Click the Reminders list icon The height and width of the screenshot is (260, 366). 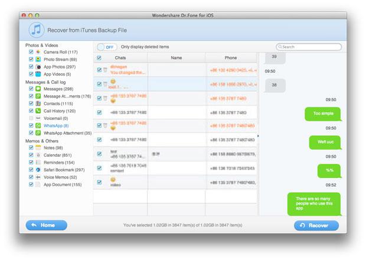[38, 162]
